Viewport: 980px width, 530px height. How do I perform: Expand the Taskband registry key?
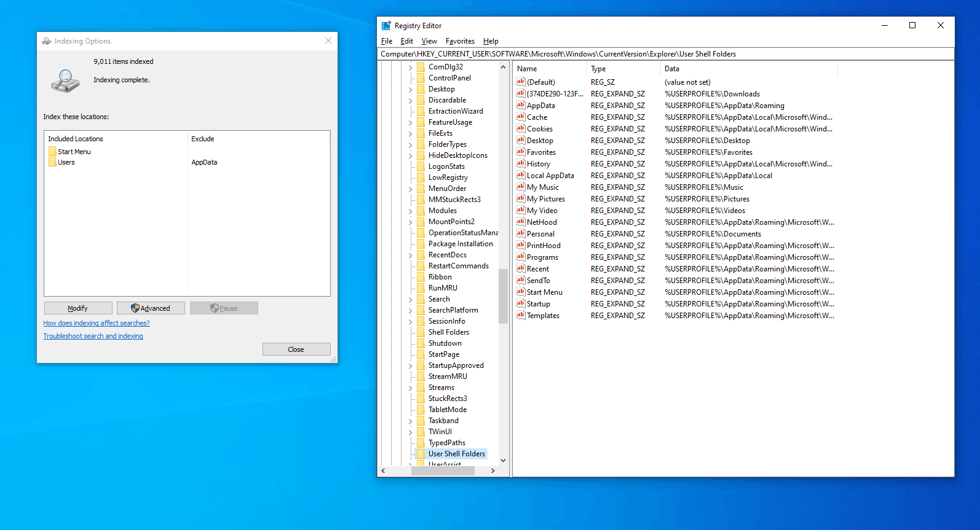click(x=411, y=421)
